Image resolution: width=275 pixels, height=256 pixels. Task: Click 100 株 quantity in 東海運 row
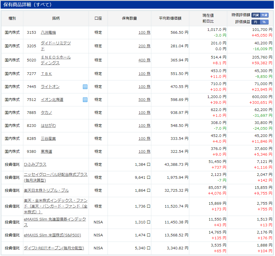point(144,152)
